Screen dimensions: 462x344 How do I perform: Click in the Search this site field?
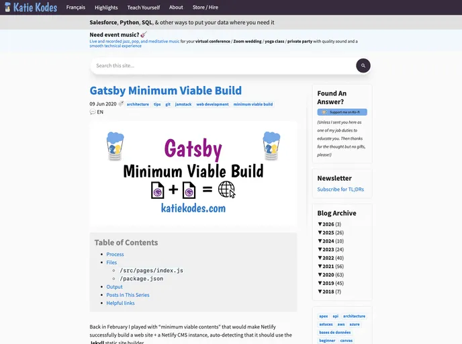(223, 65)
